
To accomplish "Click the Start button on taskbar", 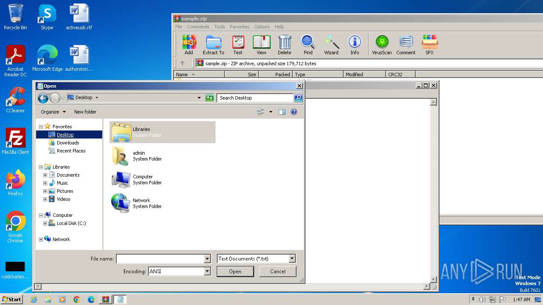I will coord(11,299).
